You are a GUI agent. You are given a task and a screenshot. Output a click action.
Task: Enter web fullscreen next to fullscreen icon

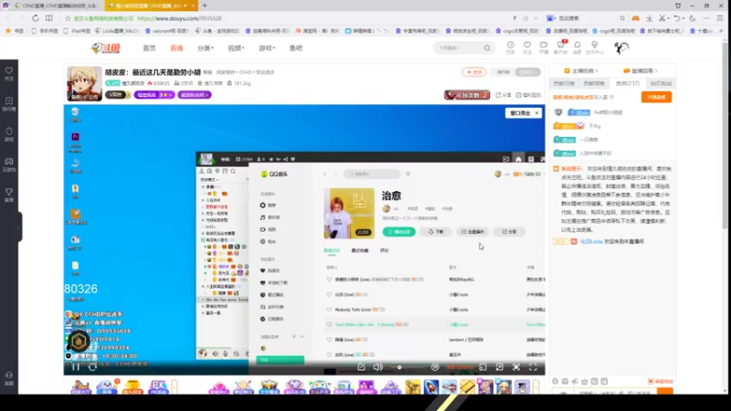[x=516, y=367]
